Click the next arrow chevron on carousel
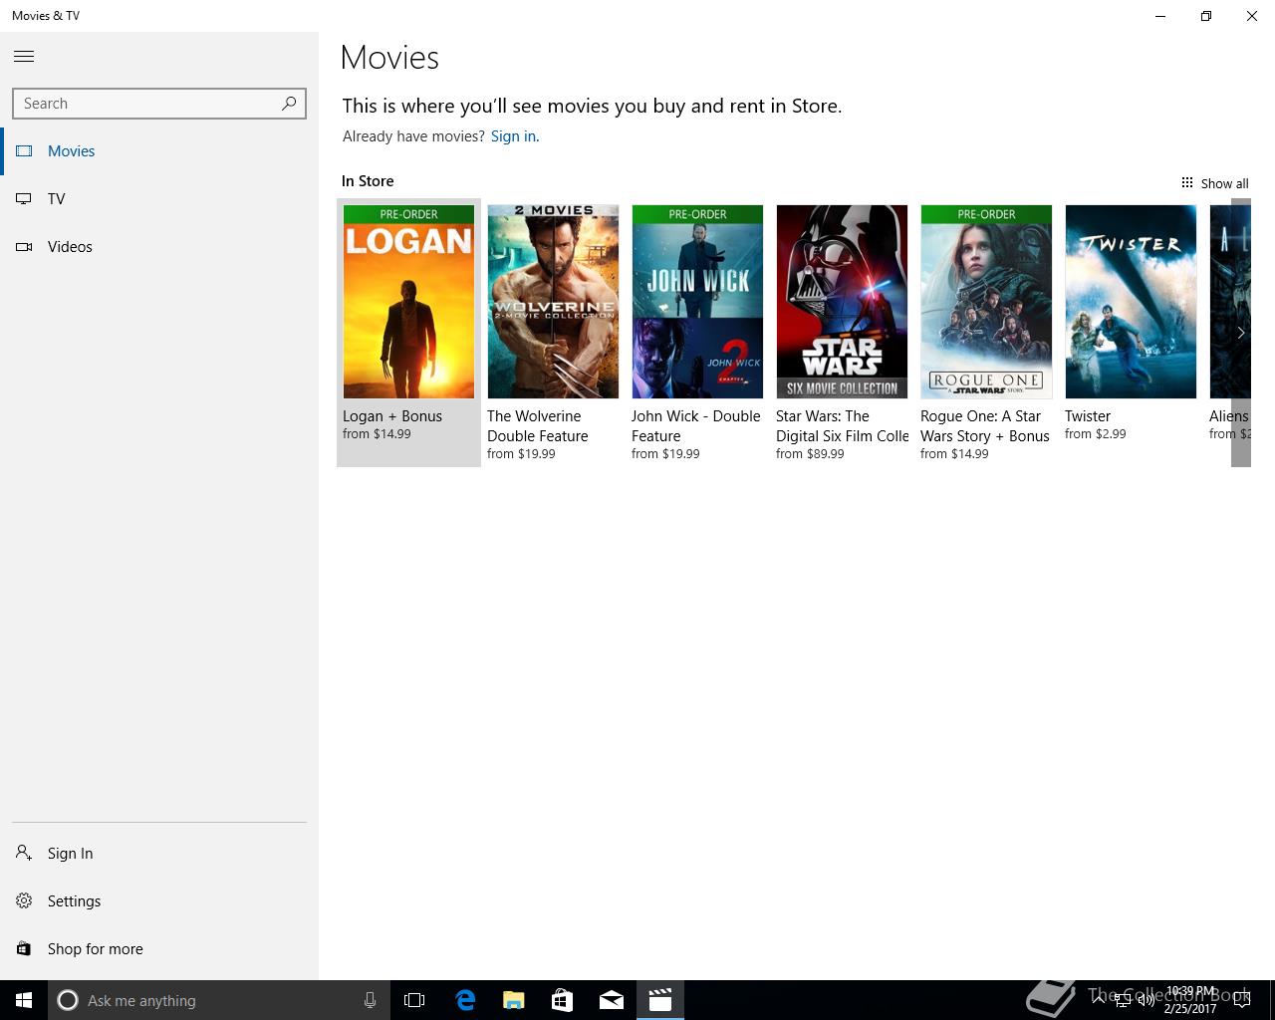Viewport: 1275px width, 1020px height. [x=1241, y=333]
